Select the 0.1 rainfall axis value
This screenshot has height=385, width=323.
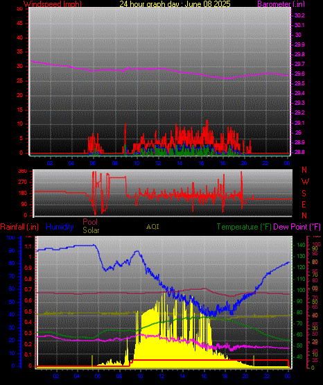click(x=28, y=354)
